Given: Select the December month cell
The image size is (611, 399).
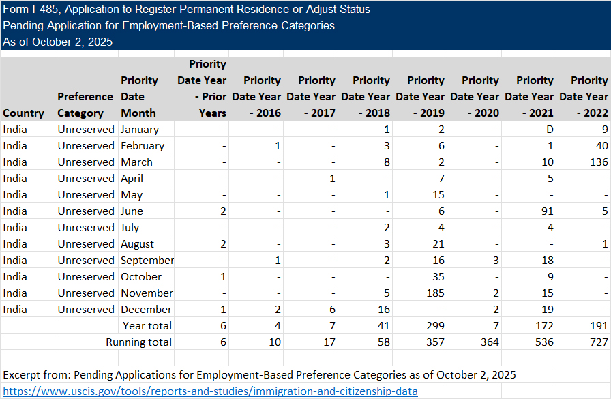Looking at the screenshot, I should 146,310.
